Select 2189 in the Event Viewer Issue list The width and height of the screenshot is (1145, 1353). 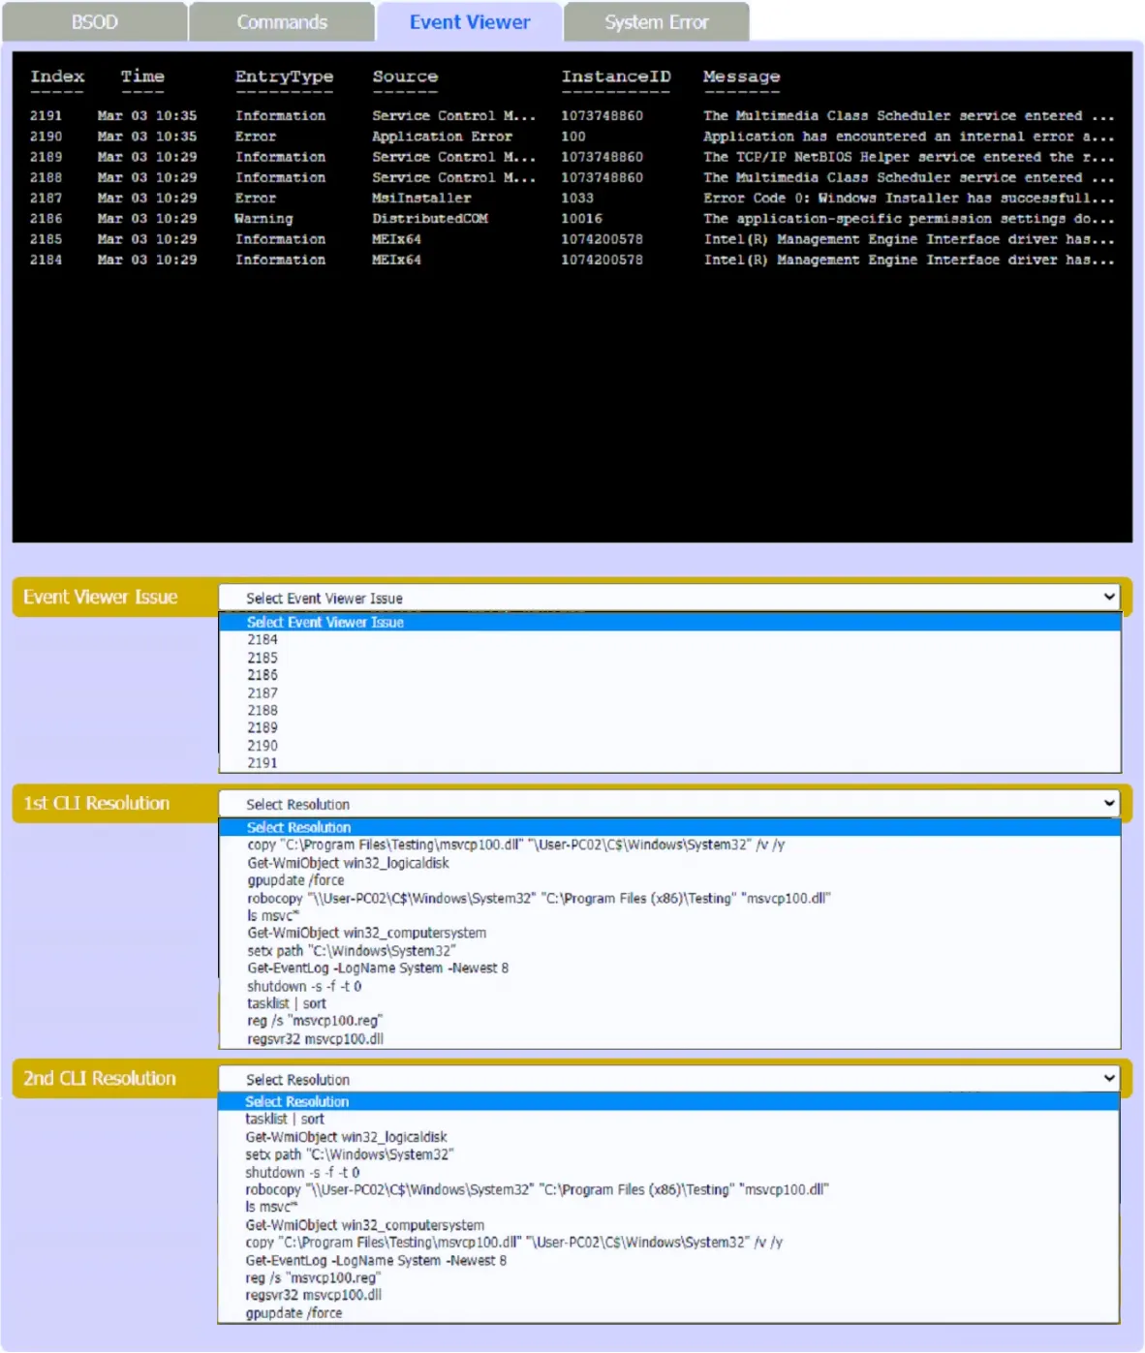coord(669,727)
